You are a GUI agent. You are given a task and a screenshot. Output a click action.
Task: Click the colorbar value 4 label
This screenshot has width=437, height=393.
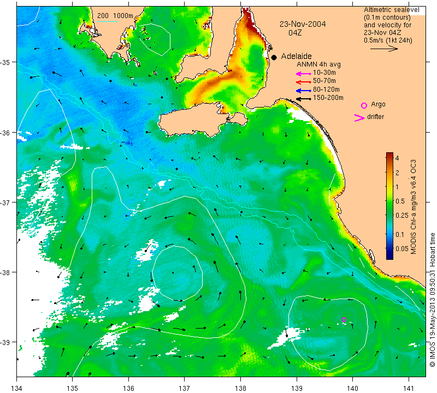[397, 158]
